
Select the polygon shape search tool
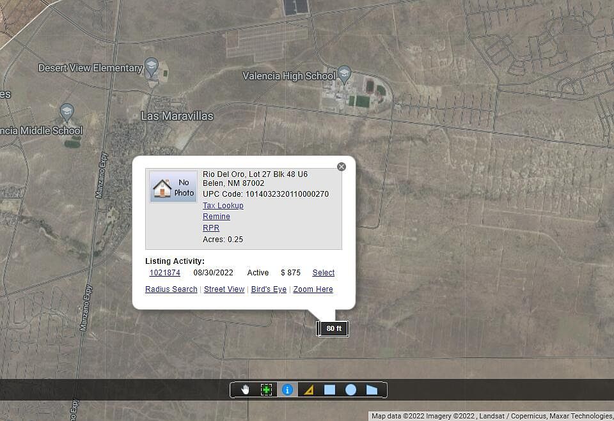pyautogui.click(x=372, y=390)
